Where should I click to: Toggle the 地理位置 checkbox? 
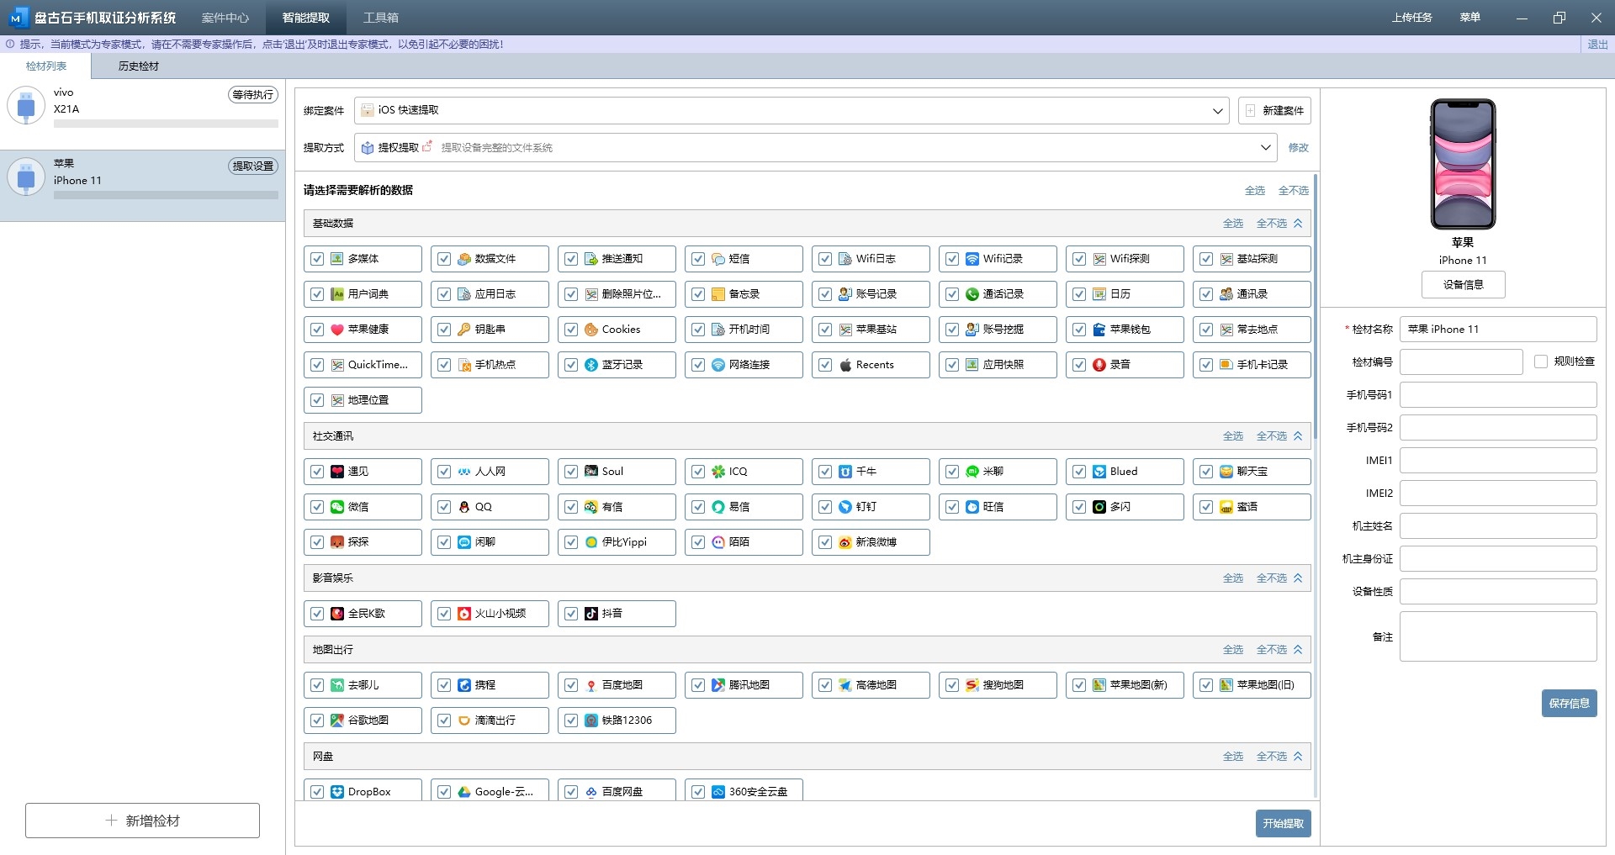tap(317, 400)
